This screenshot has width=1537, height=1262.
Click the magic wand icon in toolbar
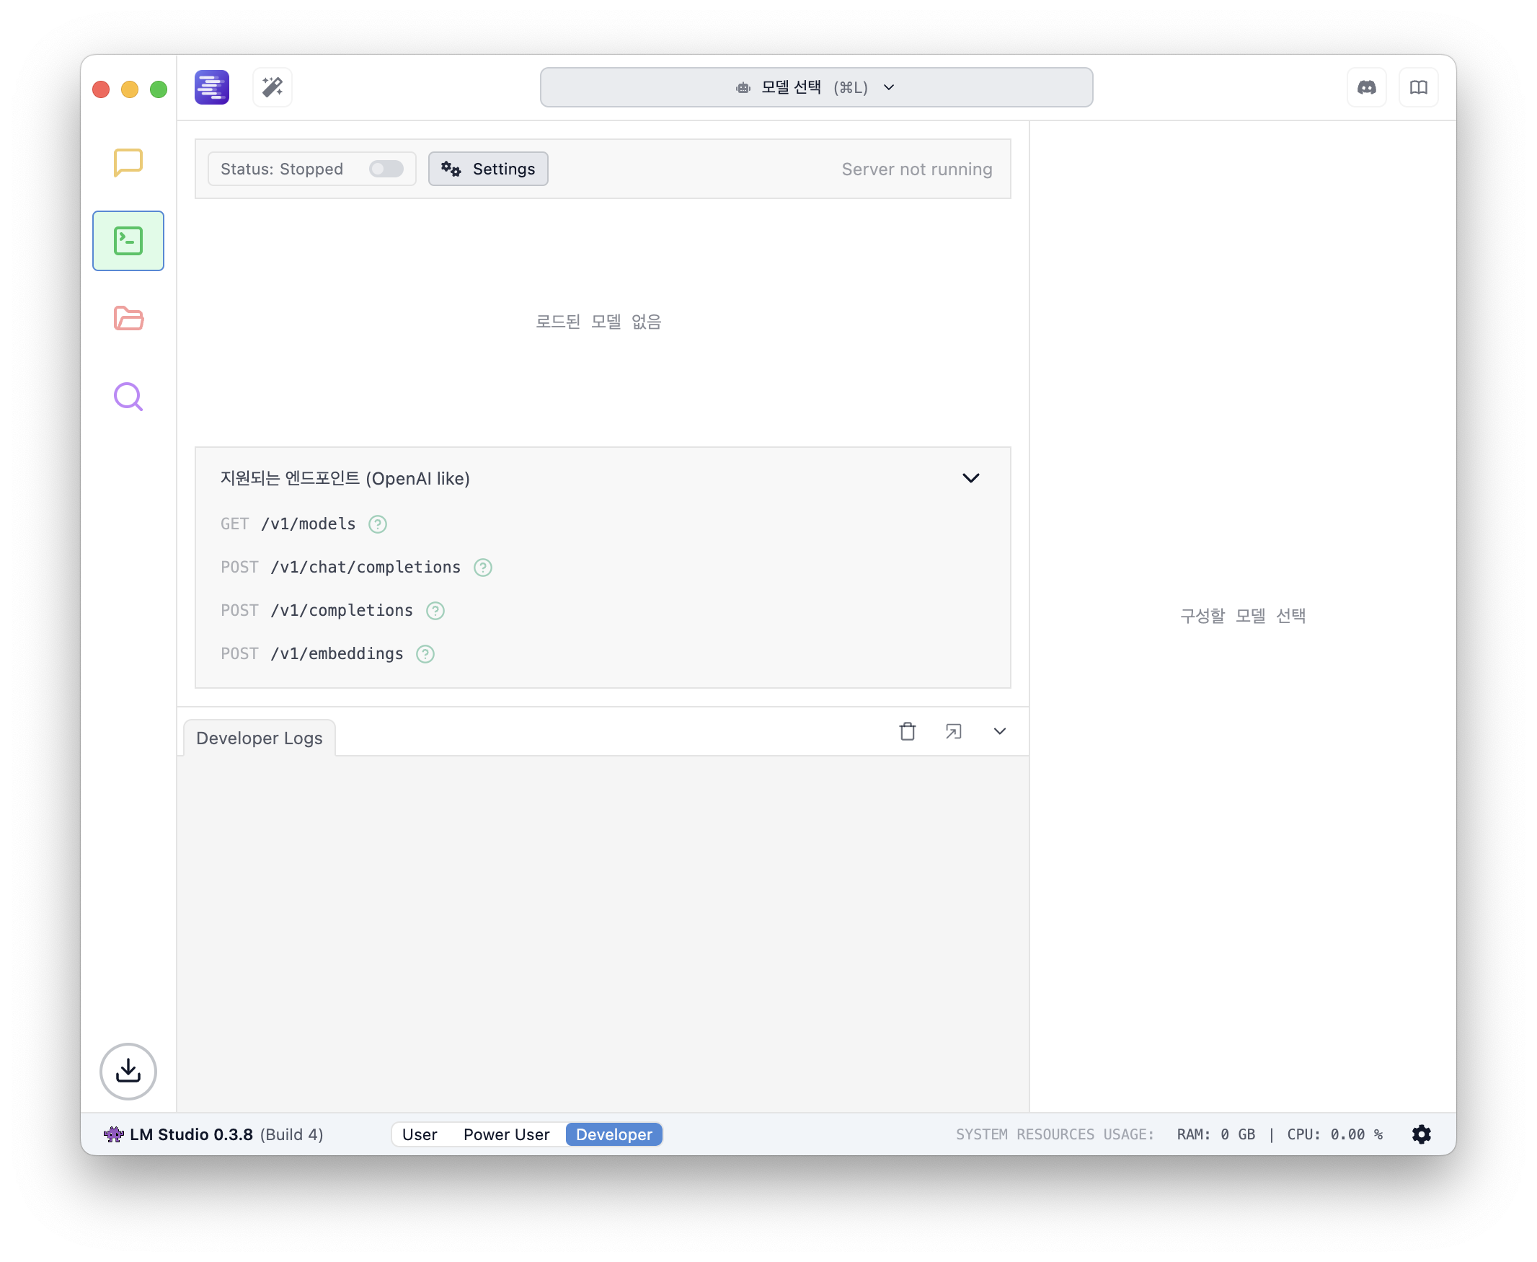pos(273,87)
